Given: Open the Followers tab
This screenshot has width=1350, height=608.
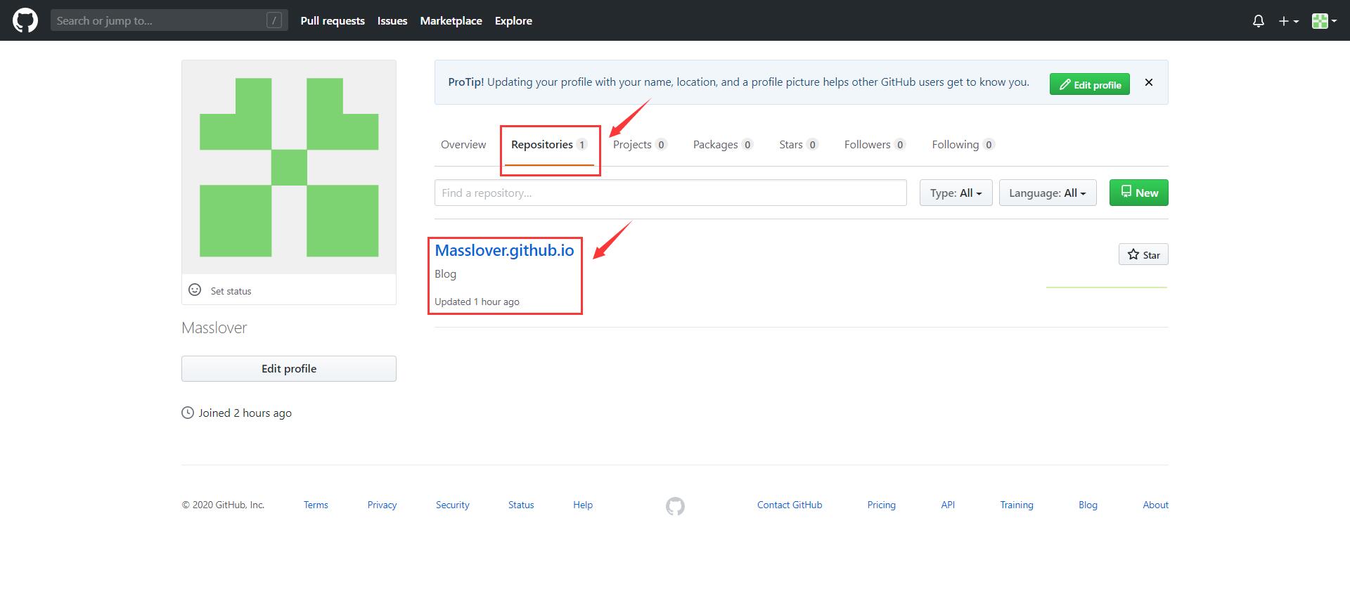Looking at the screenshot, I should point(875,145).
